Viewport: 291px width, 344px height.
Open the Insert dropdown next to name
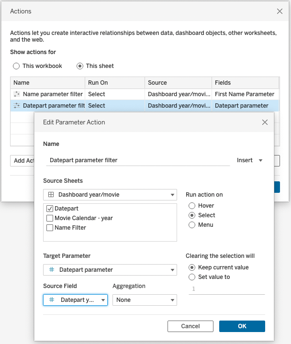coord(250,160)
